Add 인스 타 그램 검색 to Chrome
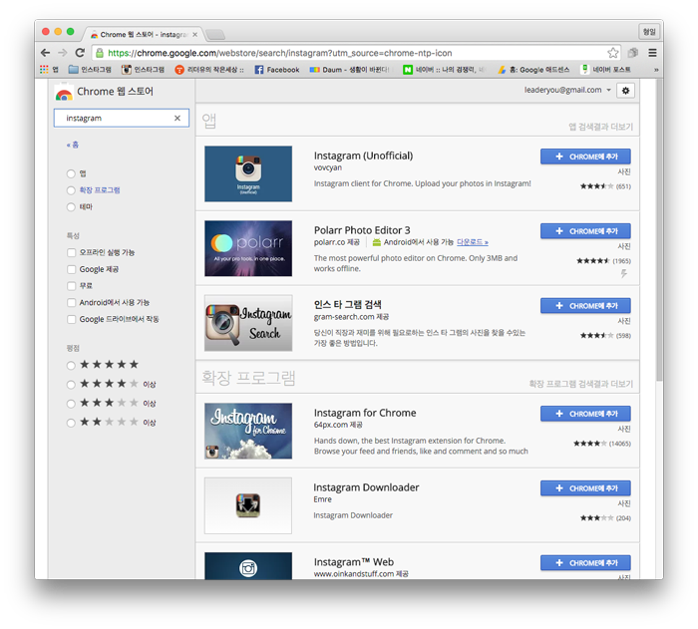 585,306
